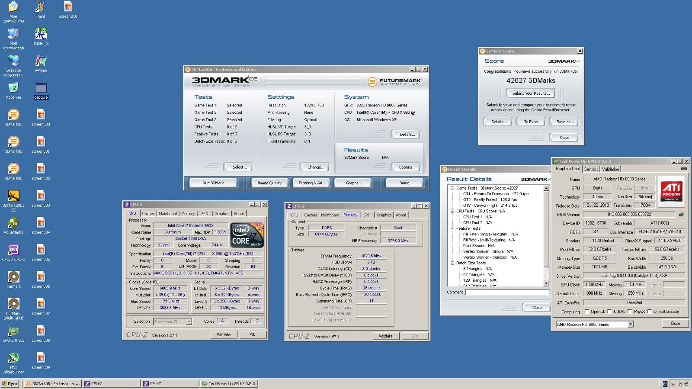Click the ATI Radeon logo in GPU-Z
Image resolution: width=692 pixels, height=389 pixels.
point(672,191)
